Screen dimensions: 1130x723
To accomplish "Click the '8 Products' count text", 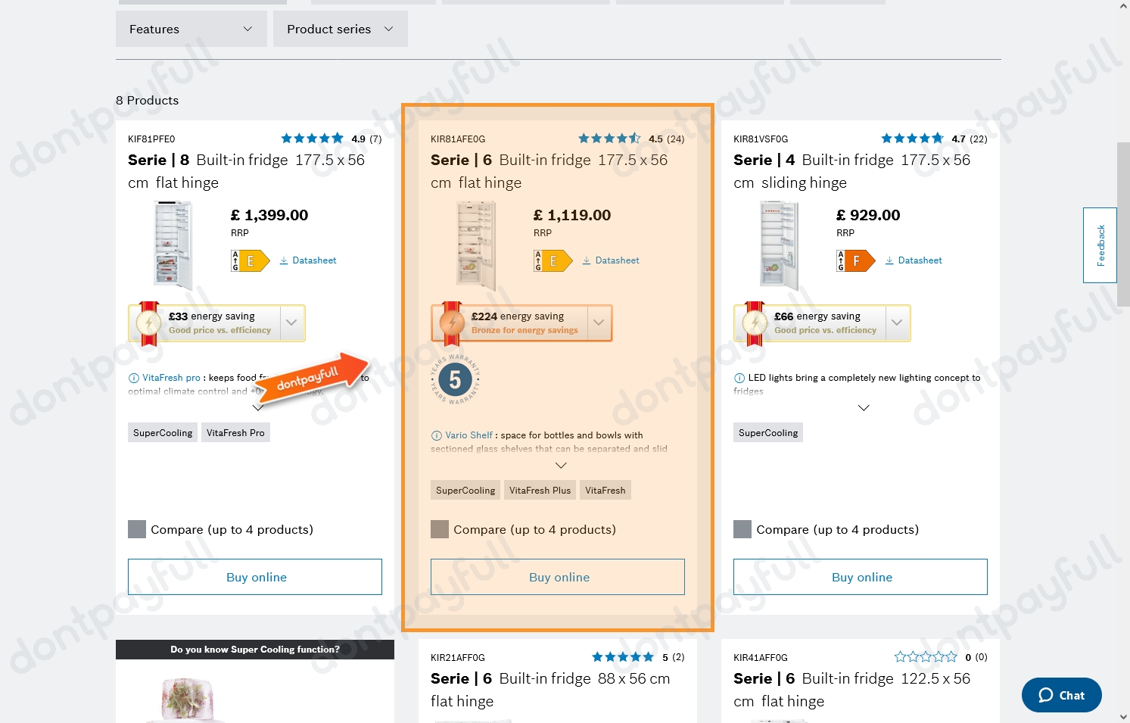I will 148,100.
